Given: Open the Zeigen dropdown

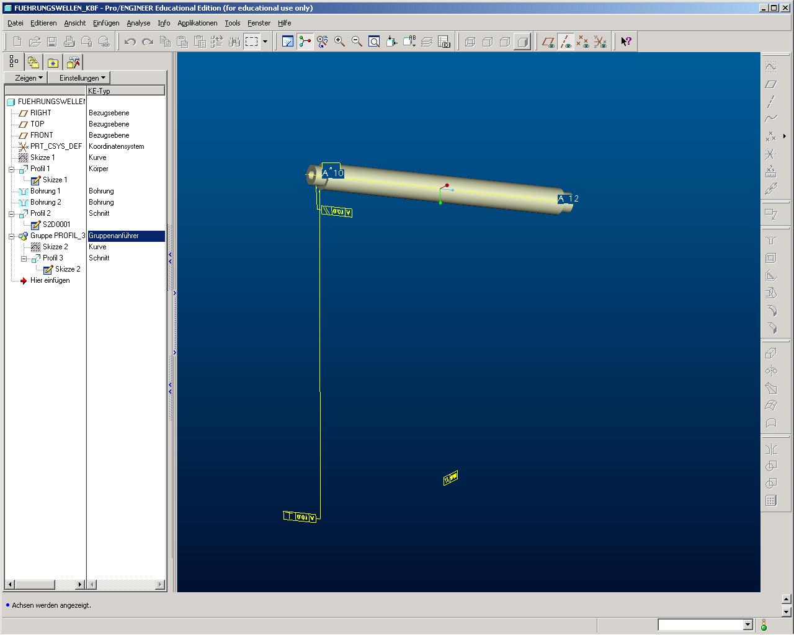Looking at the screenshot, I should coord(26,78).
